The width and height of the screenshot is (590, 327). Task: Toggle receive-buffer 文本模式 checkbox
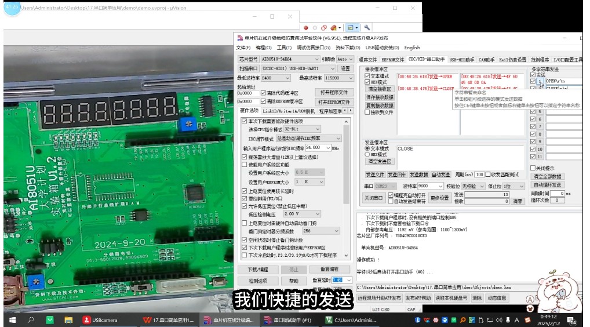tap(367, 76)
